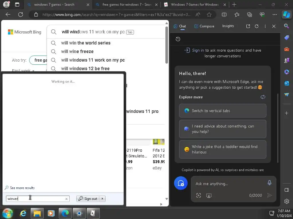The height and width of the screenshot is (219, 293).
Task: Click the Sign in link in Copilot
Action: tap(198, 50)
